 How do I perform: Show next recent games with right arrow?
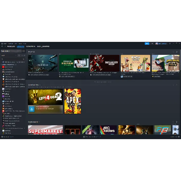pyautogui.click(x=176, y=122)
